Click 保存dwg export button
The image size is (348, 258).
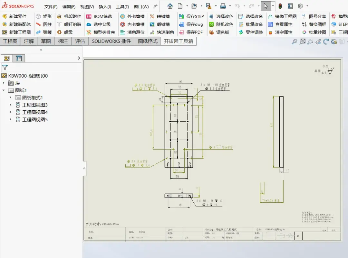pyautogui.click(x=191, y=24)
